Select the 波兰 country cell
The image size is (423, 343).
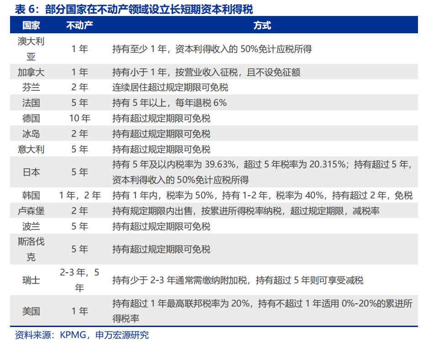[31, 226]
